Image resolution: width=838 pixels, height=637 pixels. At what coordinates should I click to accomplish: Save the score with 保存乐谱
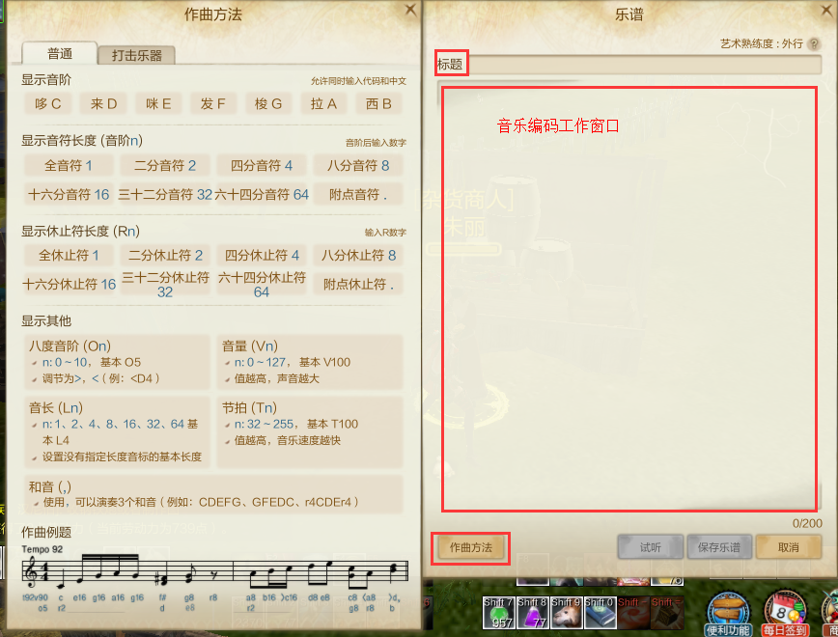pyautogui.click(x=719, y=547)
